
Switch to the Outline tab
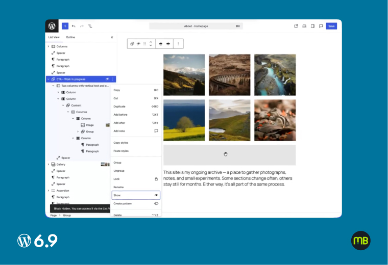pos(70,37)
